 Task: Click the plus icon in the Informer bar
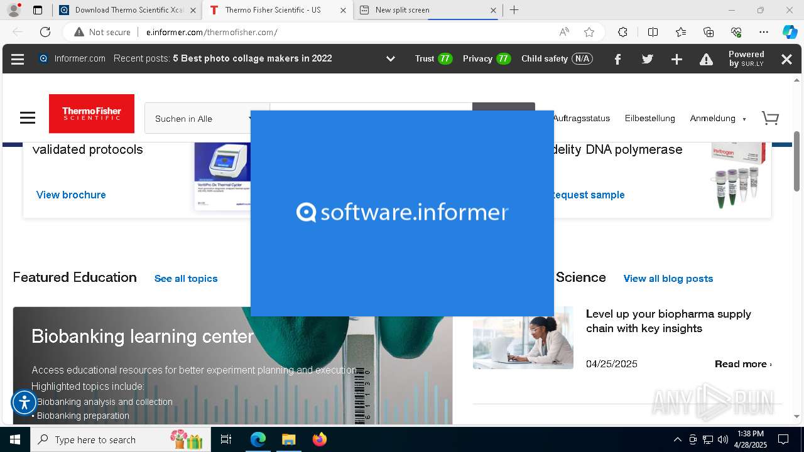676,59
